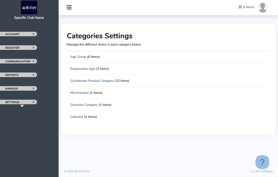Open the user avatar profile menu
The width and height of the screenshot is (278, 177).
pos(263,8)
